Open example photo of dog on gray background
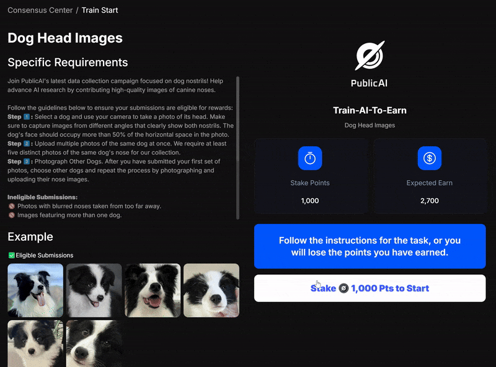The height and width of the screenshot is (367, 496). pos(94,290)
